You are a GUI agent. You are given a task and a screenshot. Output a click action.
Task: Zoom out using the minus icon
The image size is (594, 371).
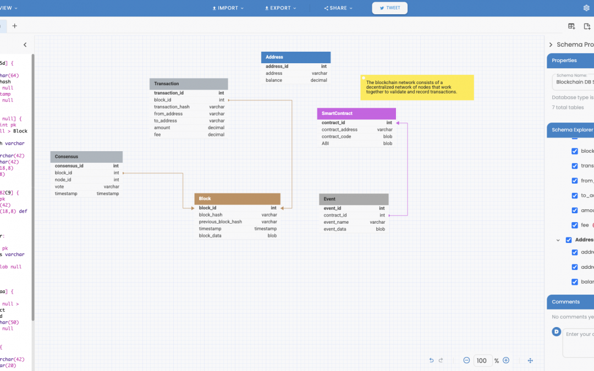coord(466,361)
